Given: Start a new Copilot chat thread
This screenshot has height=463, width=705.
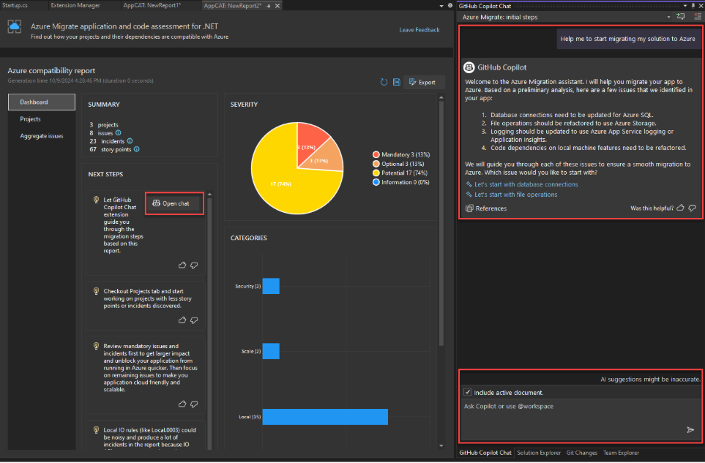Looking at the screenshot, I should [682, 16].
